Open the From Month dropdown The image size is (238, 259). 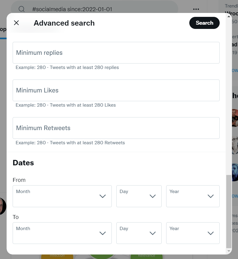click(x=62, y=196)
